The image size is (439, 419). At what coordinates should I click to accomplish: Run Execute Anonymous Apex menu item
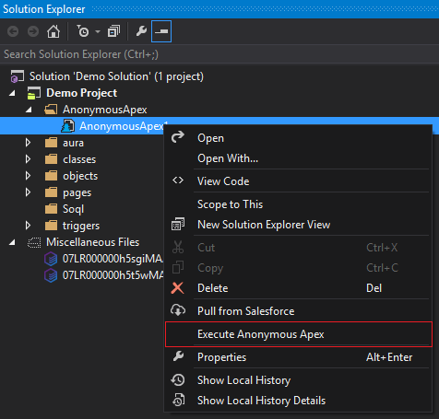pyautogui.click(x=299, y=334)
